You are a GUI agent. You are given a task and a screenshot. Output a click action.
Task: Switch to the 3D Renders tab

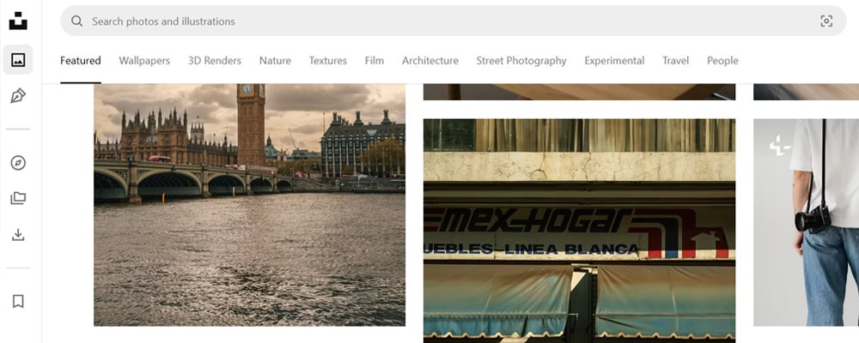tap(215, 61)
